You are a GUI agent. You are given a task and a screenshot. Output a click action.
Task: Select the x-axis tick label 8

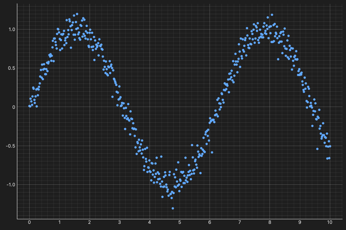(x=269, y=222)
